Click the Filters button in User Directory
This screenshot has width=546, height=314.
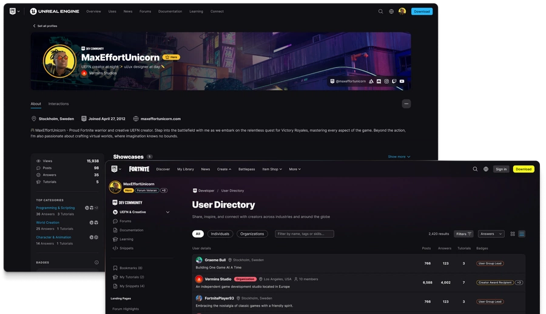coord(464,234)
